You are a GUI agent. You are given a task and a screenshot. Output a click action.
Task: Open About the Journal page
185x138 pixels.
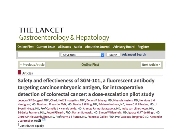[98, 47]
